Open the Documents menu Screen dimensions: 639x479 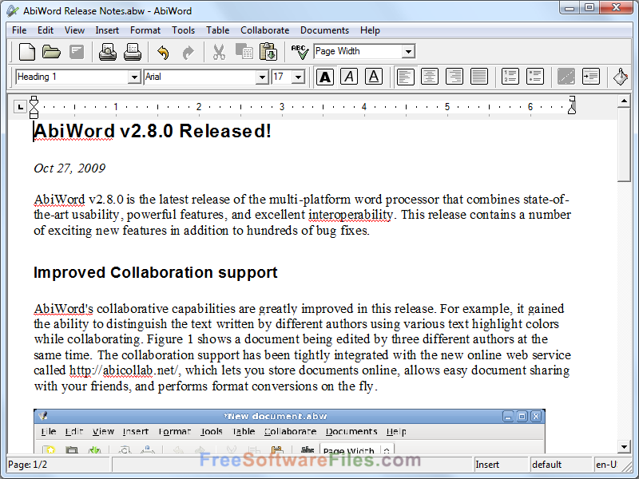click(x=324, y=30)
